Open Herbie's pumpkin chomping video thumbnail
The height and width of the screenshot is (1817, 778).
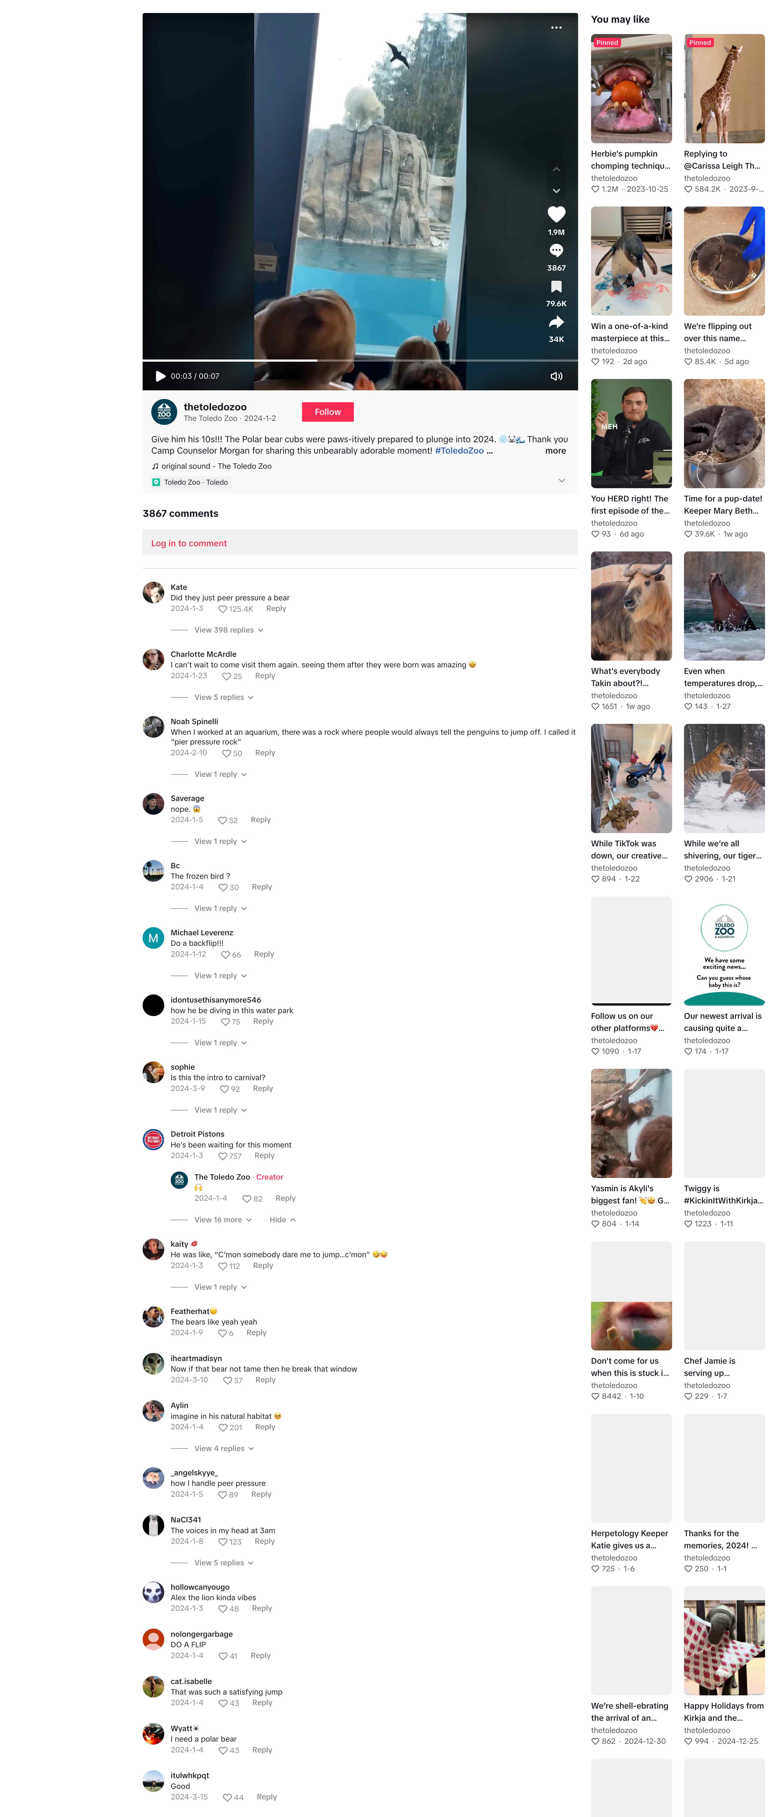coord(631,89)
